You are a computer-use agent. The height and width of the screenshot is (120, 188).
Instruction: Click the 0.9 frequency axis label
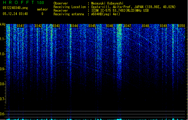(2, 69)
